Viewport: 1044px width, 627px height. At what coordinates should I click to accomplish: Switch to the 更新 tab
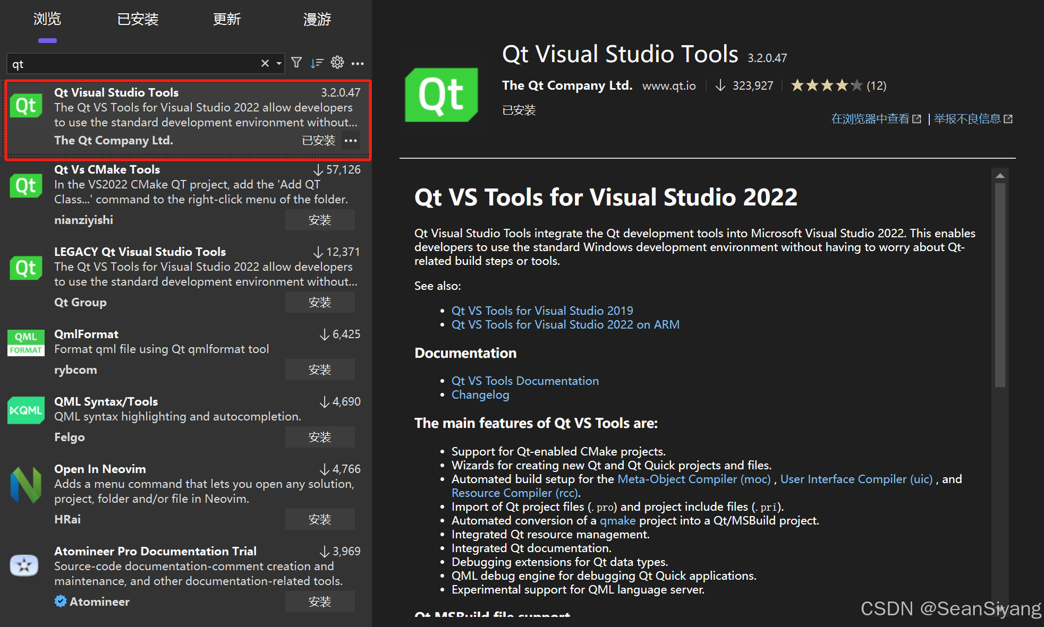pyautogui.click(x=227, y=20)
